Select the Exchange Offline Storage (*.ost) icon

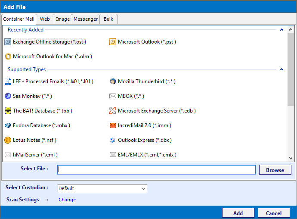point(8,42)
